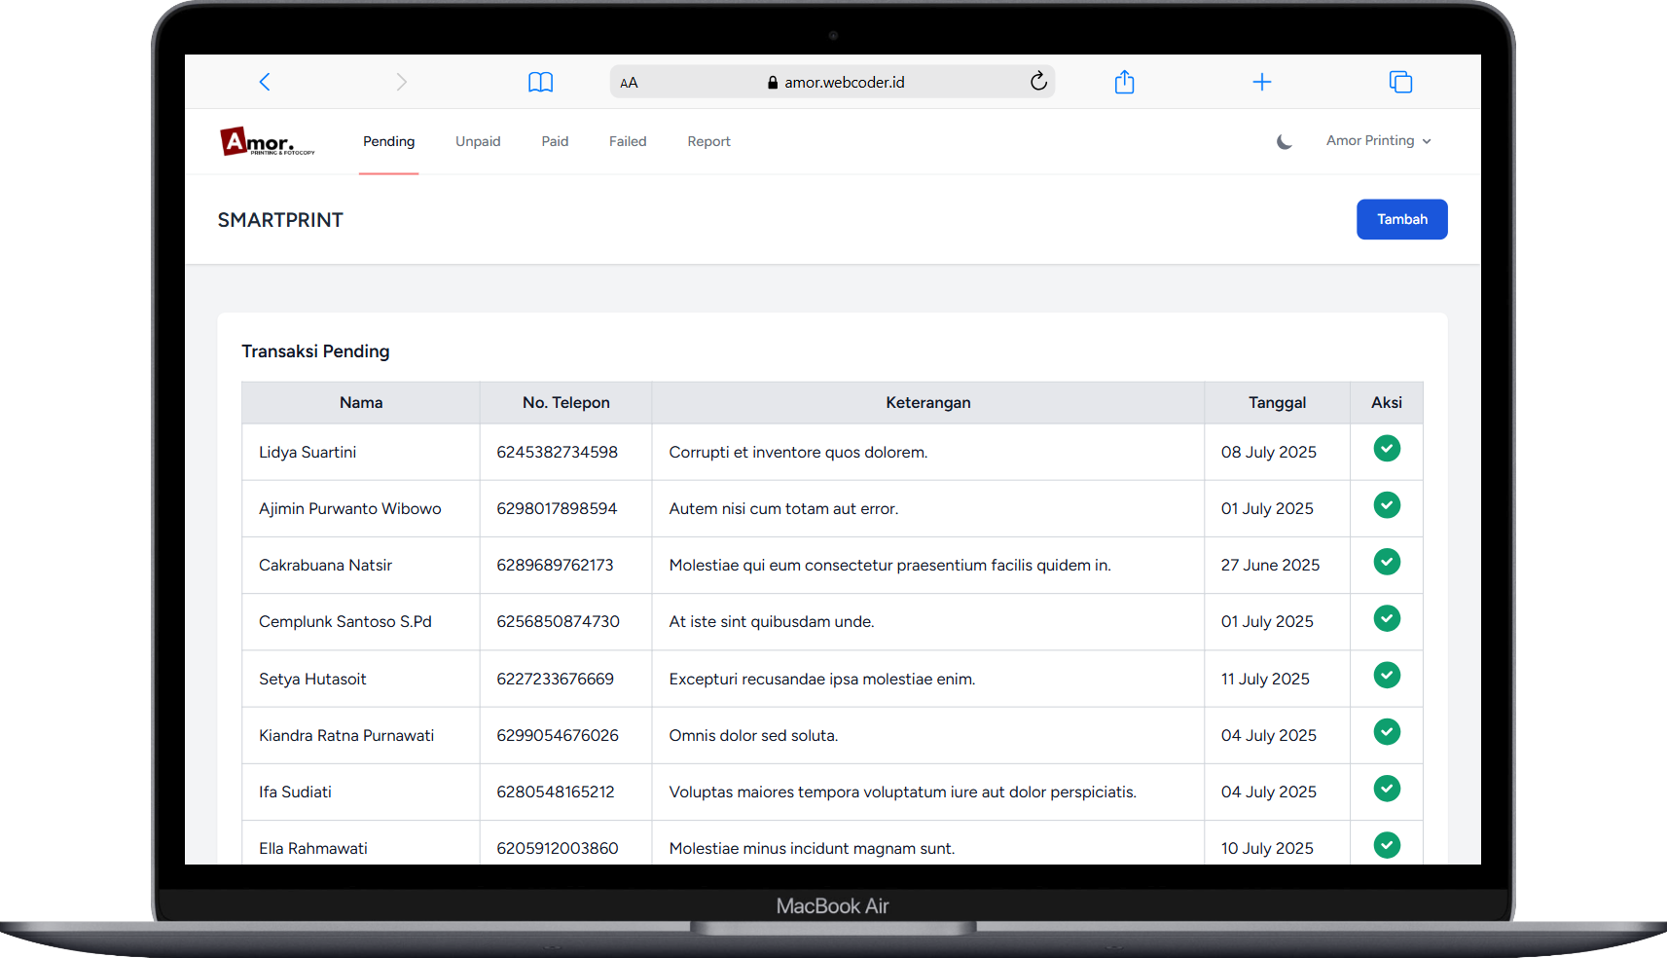The image size is (1667, 958).
Task: Open the Unpaid tab
Action: tap(478, 141)
